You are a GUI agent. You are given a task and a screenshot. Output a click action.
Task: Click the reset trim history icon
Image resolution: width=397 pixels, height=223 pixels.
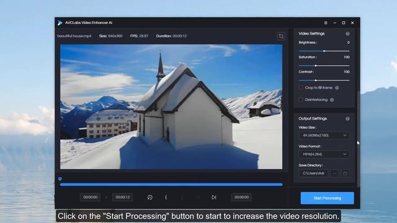point(150,197)
